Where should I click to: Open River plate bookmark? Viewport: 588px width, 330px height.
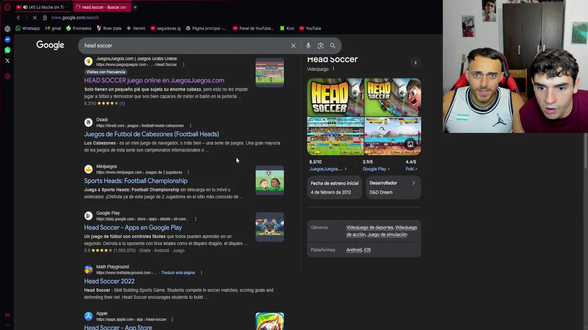tap(109, 28)
